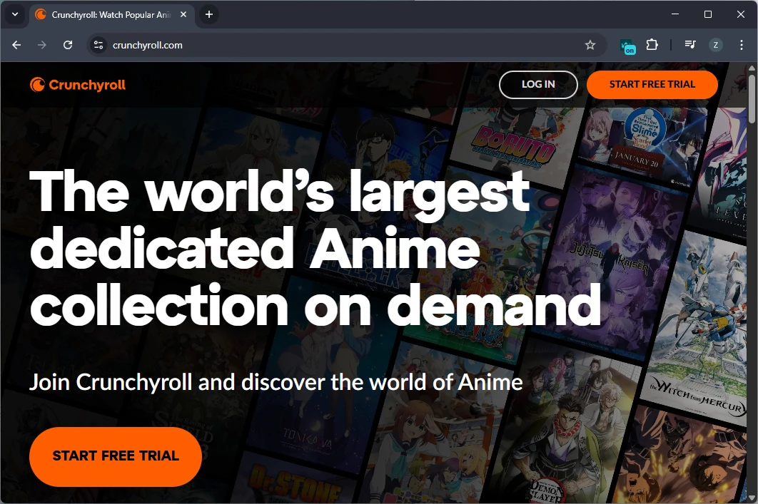Bookmark this page with the star icon
The height and width of the screenshot is (504, 758).
click(590, 45)
